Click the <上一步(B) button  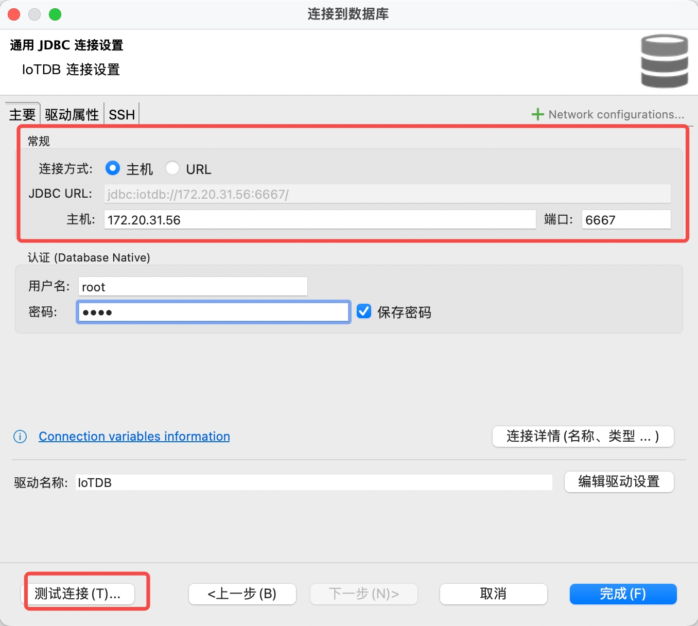click(x=242, y=594)
